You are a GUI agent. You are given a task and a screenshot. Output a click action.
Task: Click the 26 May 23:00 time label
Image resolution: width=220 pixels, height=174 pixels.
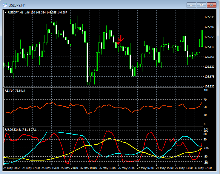(126, 168)
